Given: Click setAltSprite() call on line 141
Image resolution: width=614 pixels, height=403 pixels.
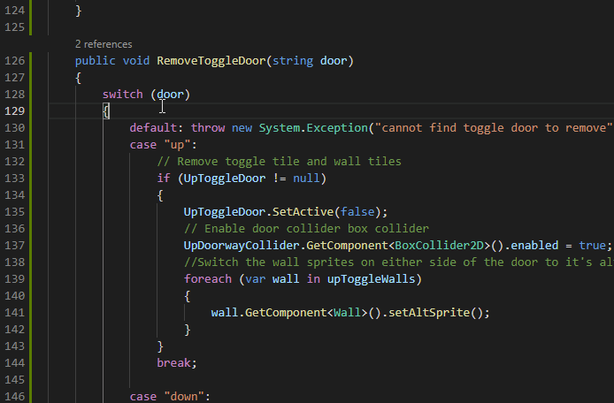Looking at the screenshot, I should click(435, 313).
